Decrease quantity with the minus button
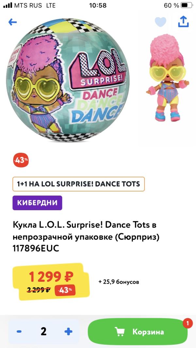196x348 pixels. coord(19,332)
